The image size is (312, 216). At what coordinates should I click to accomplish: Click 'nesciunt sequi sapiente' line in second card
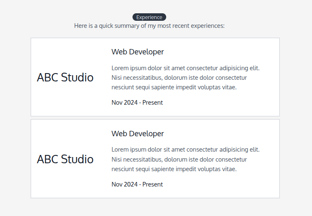point(174,169)
